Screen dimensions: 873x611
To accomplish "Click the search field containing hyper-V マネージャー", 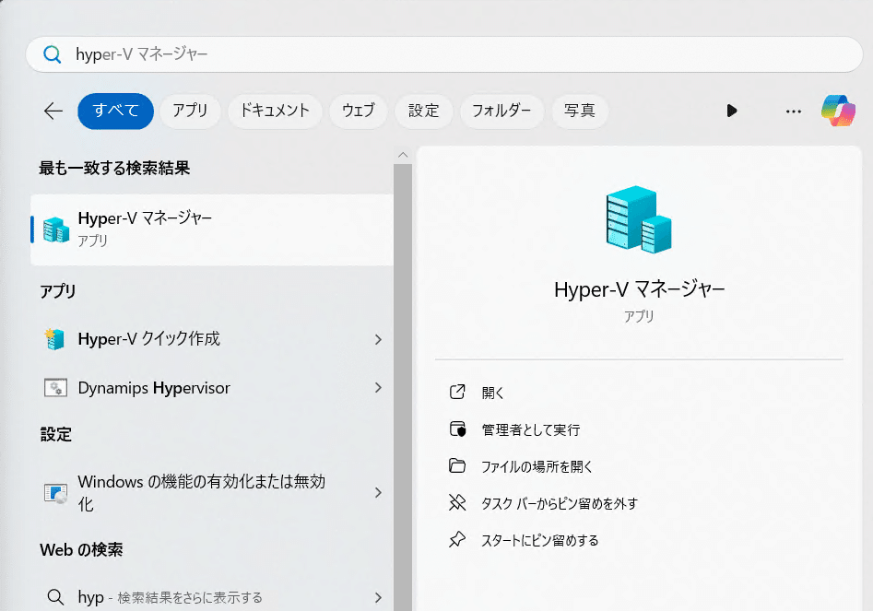I will point(443,54).
